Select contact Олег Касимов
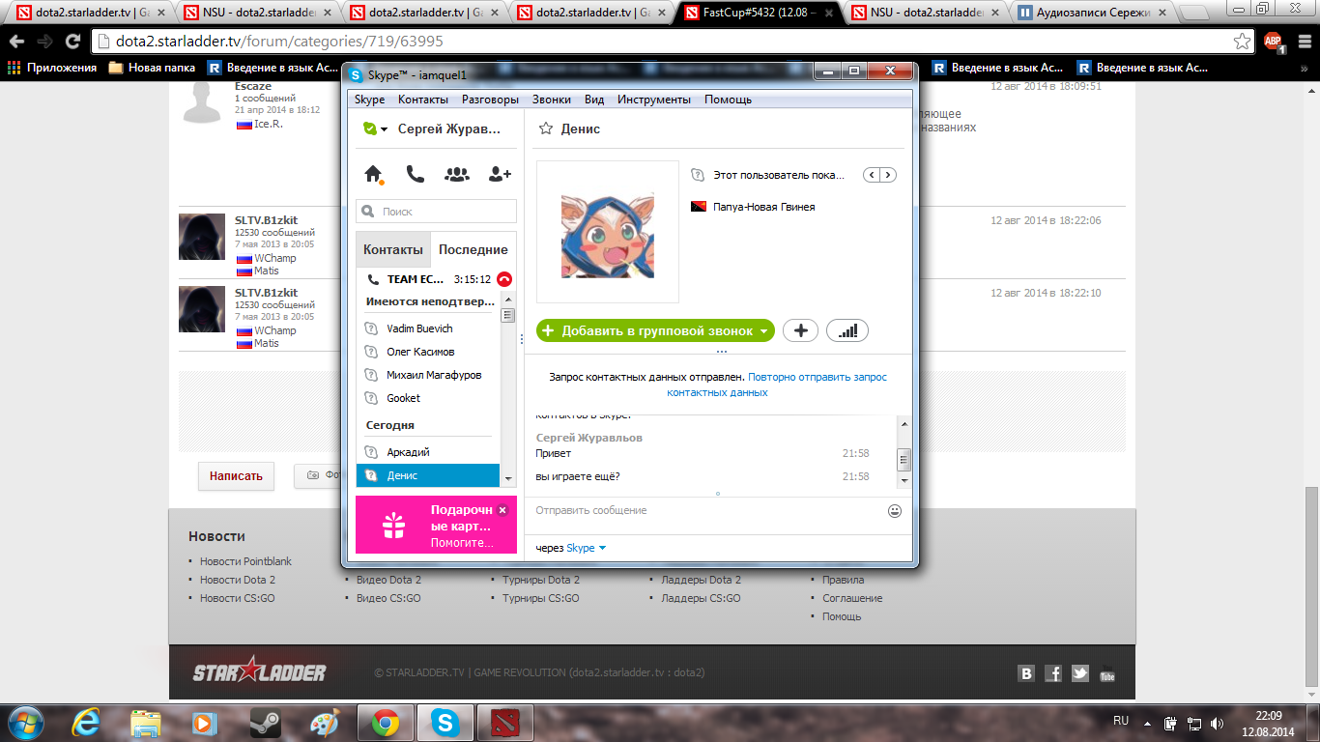This screenshot has height=742, width=1320. [x=428, y=352]
